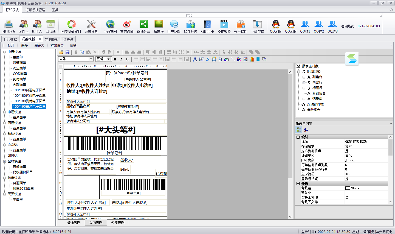This screenshot has width=395, height=234.
Task: Launch the 操作视频 video icon
Action: (224, 24)
